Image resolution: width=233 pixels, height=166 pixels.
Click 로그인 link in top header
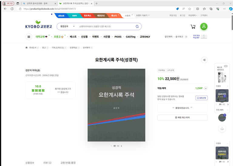[182, 15]
